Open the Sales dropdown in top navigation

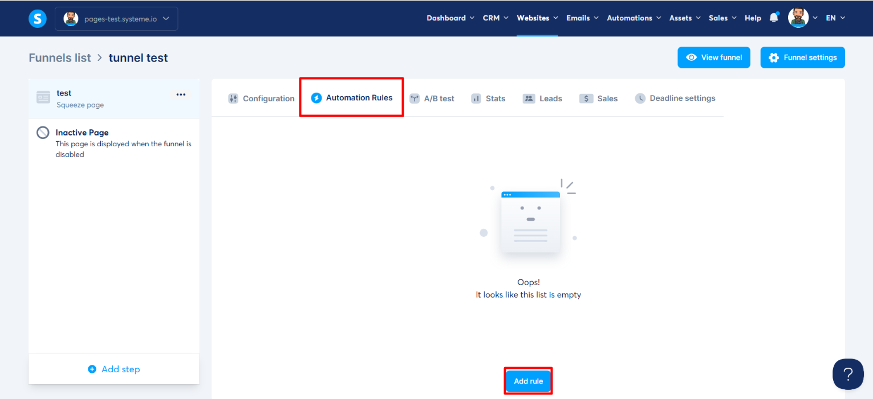tap(722, 18)
